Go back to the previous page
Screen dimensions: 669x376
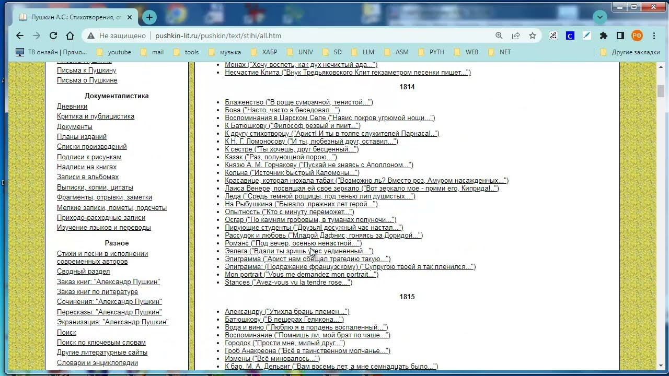[20, 36]
